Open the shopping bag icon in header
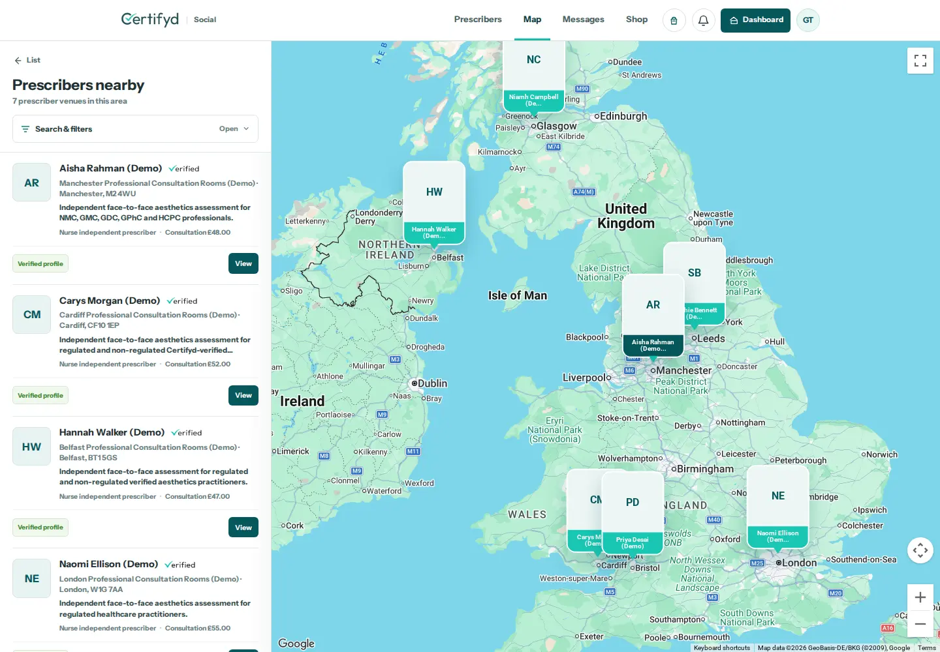 coord(674,20)
